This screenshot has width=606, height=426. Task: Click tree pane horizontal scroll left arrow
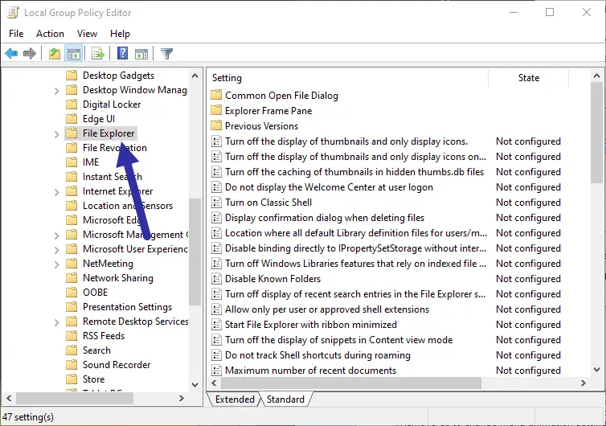(x=10, y=398)
